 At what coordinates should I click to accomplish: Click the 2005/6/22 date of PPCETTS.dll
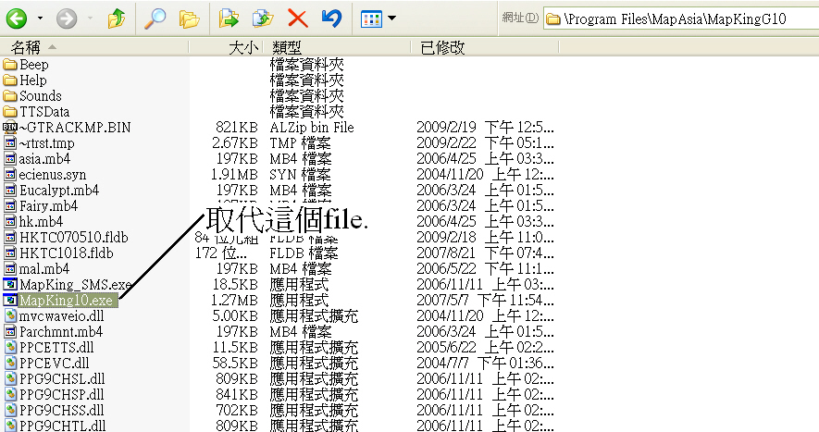(485, 347)
